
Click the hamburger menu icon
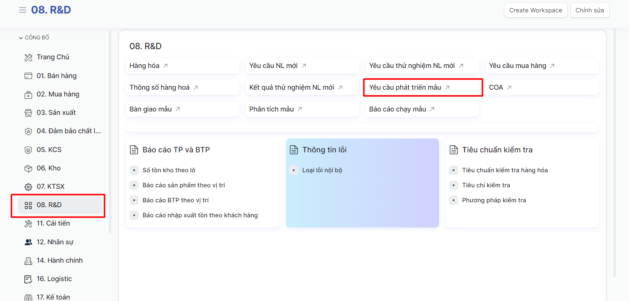point(23,10)
